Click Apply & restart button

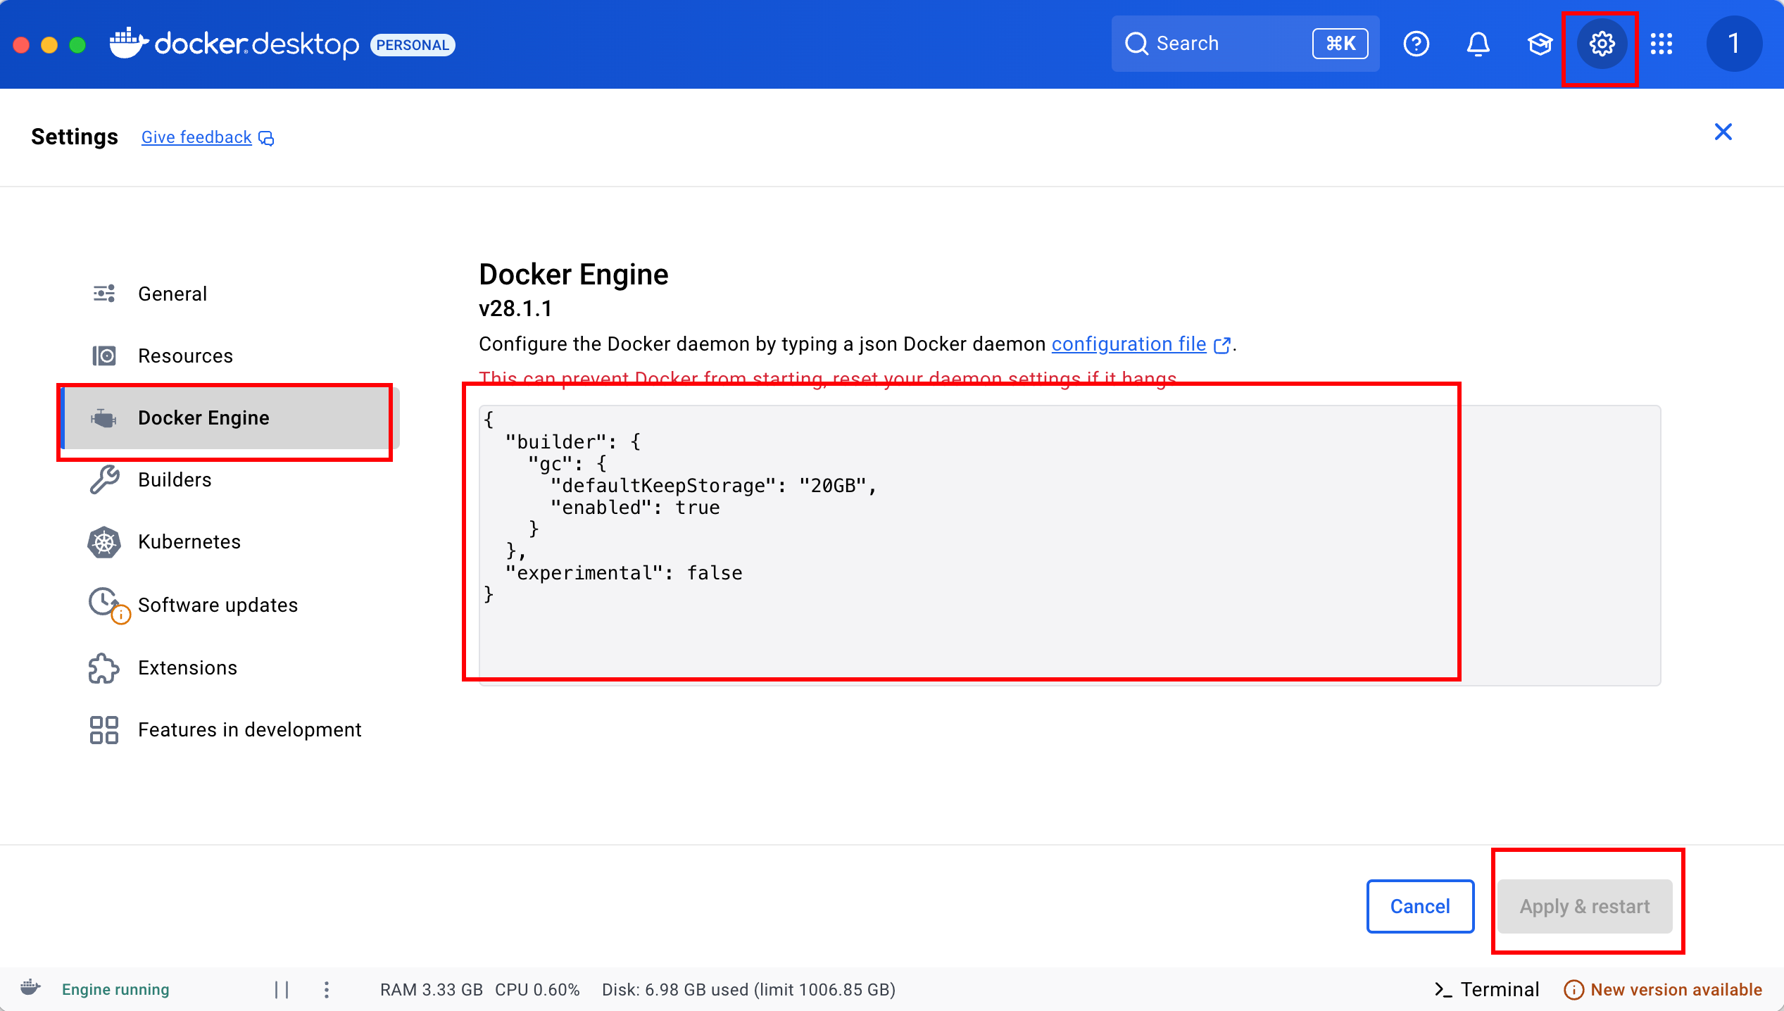(x=1585, y=906)
